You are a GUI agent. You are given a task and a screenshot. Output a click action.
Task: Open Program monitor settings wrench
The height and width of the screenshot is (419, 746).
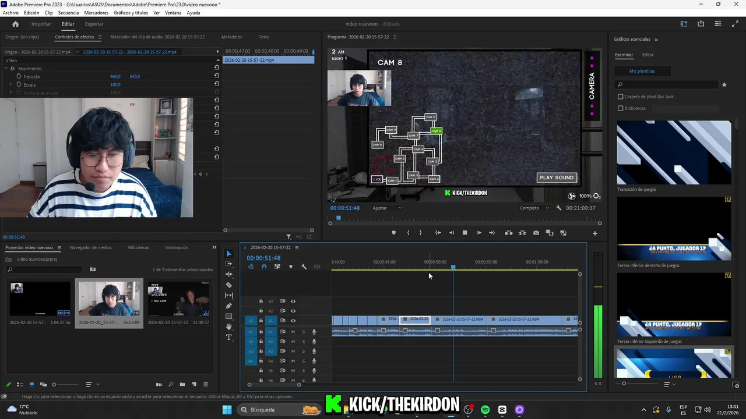pyautogui.click(x=559, y=208)
